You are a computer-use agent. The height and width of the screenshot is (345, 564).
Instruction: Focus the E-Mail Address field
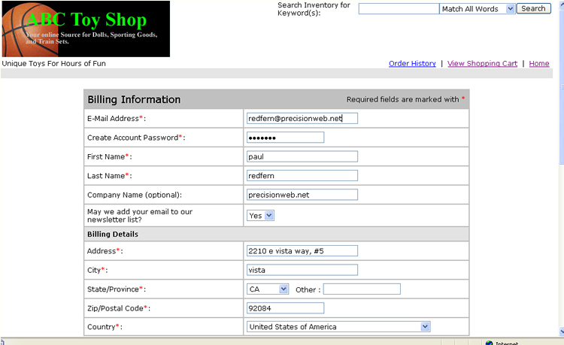tap(302, 118)
